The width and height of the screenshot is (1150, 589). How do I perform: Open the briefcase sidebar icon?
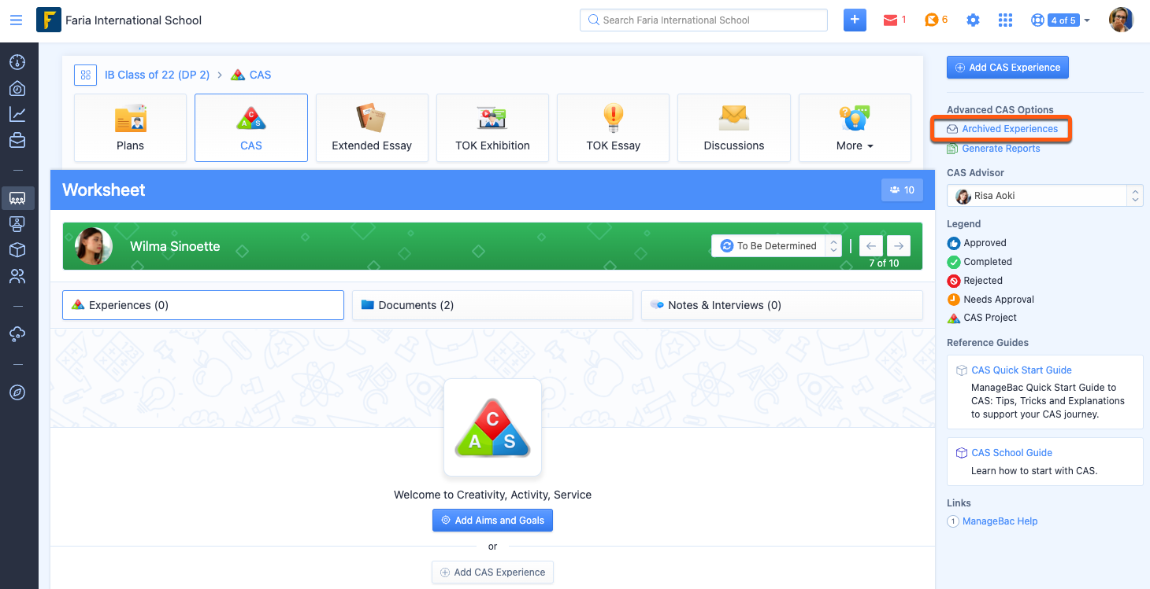point(17,141)
